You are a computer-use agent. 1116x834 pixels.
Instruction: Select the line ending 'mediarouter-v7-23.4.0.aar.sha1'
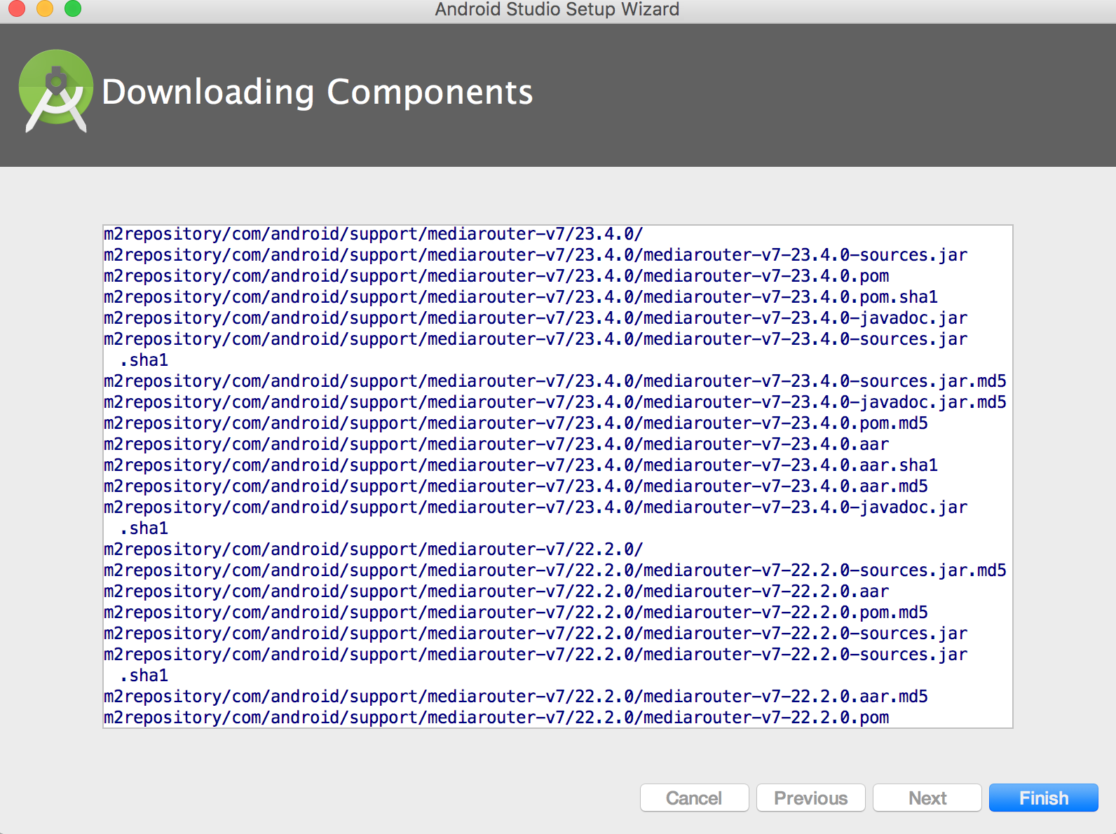pyautogui.click(x=521, y=465)
